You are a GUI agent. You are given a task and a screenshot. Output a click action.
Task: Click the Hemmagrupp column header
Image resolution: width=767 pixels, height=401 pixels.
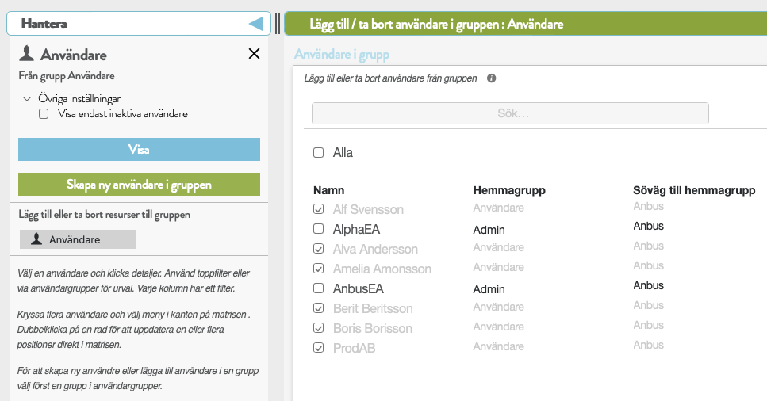(x=509, y=190)
